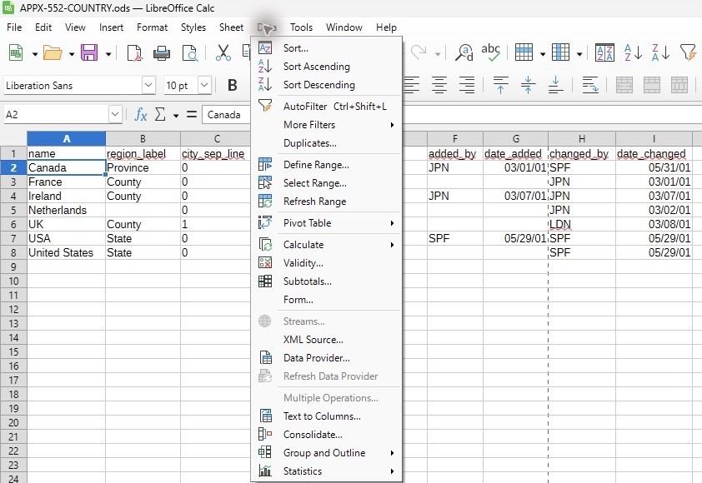Expand the Calculate submenu
This screenshot has width=702, height=483.
click(x=327, y=245)
